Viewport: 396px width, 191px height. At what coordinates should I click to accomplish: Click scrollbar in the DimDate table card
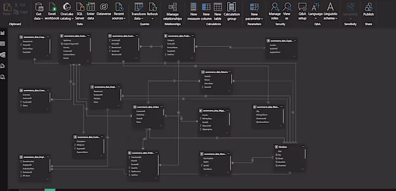[x=305, y=154]
